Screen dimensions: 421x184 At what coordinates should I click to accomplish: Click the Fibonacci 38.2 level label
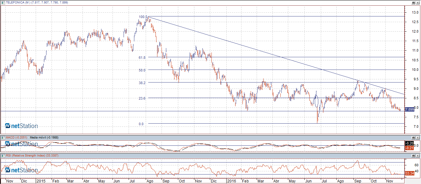142,83
